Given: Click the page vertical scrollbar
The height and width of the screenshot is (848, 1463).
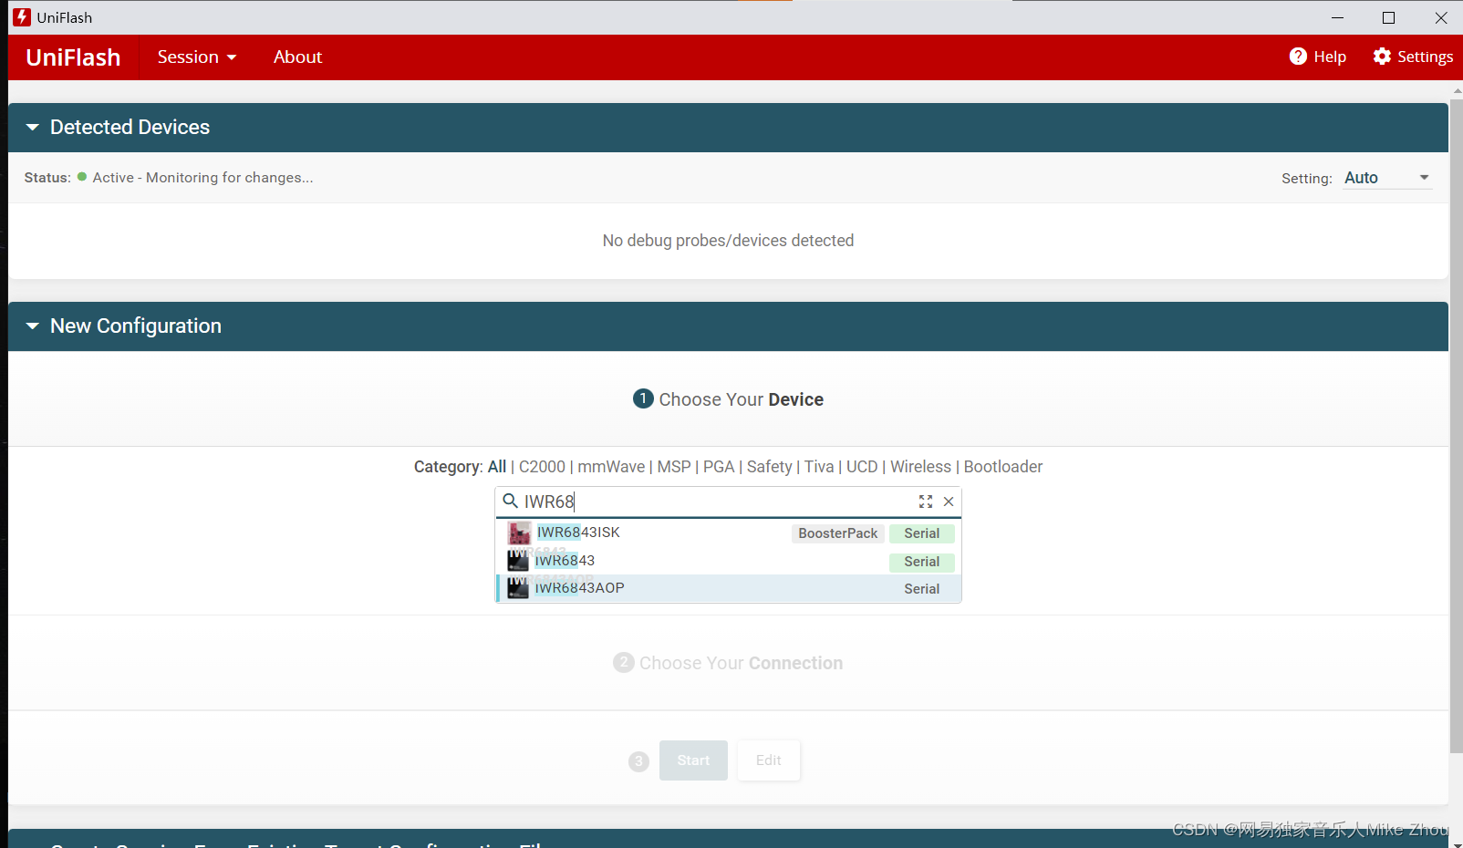Looking at the screenshot, I should point(1457,426).
